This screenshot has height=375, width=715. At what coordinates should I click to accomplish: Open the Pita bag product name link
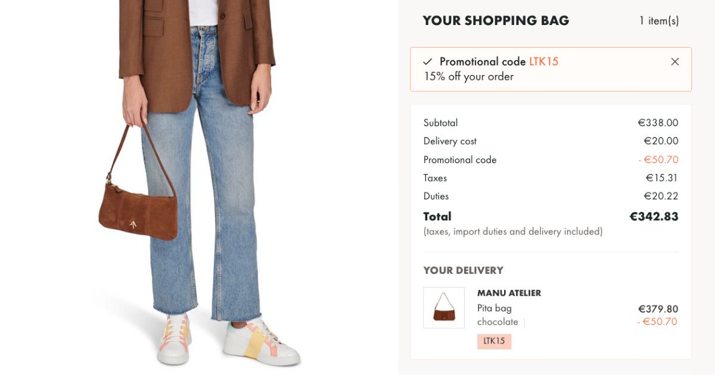pos(495,308)
